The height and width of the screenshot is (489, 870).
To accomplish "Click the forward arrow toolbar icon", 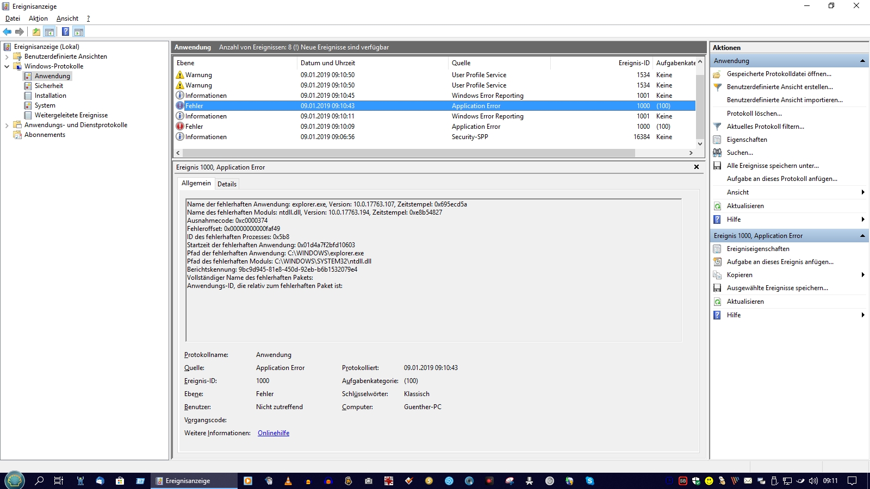I will [20, 32].
